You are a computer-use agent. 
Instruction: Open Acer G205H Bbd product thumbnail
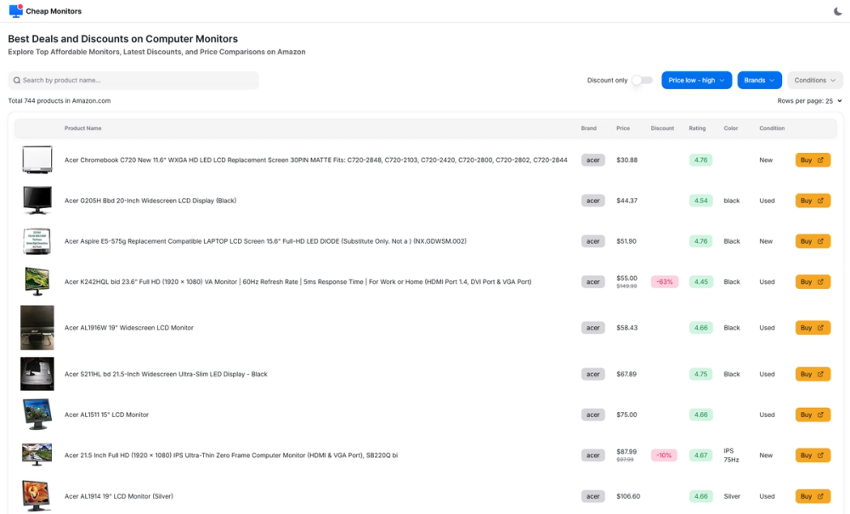click(37, 201)
